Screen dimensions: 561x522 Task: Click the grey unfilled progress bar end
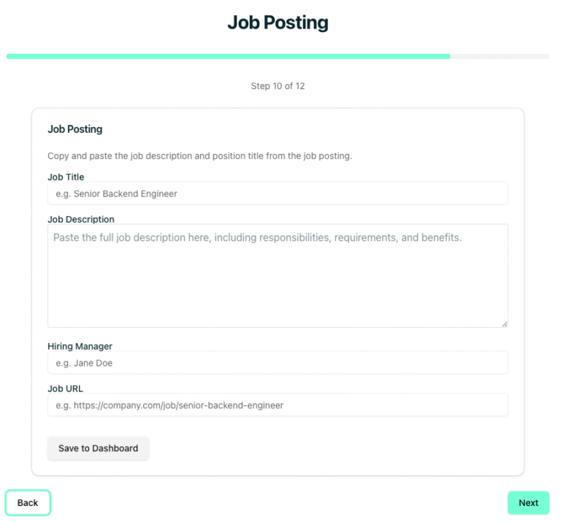pyautogui.click(x=500, y=56)
